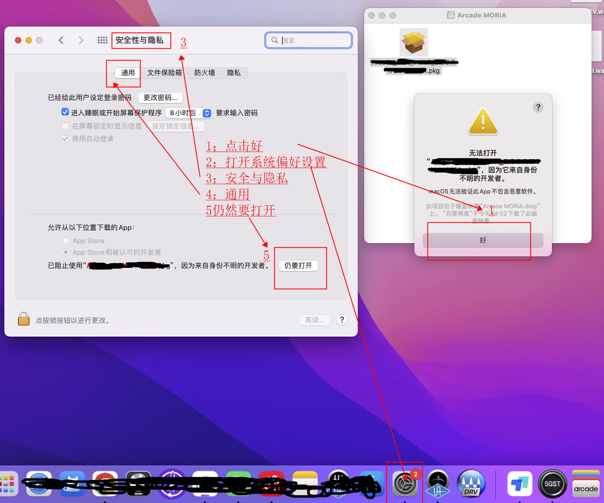The width and height of the screenshot is (604, 503).
Task: Launch the arcade app from the Dock
Action: point(586,484)
